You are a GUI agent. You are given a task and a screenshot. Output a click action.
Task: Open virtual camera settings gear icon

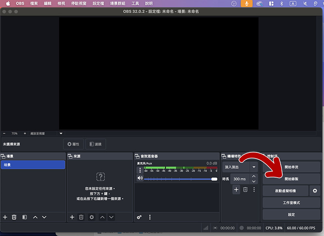coord(315,191)
